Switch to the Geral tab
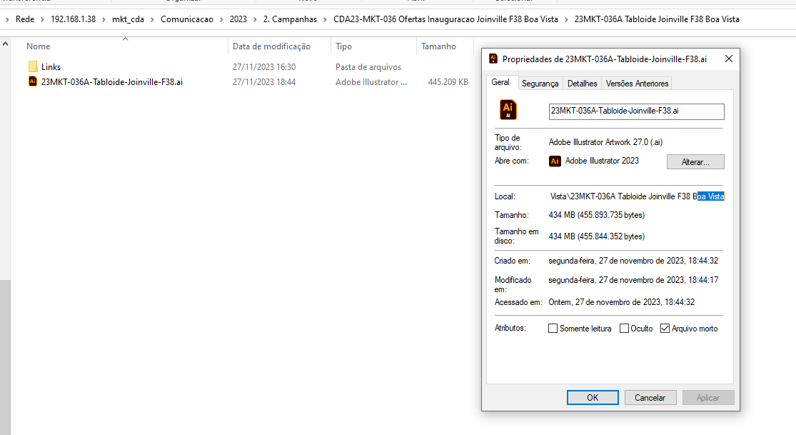The image size is (796, 435). (500, 82)
